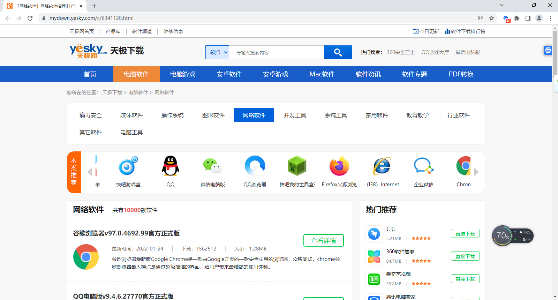Click the 70% network speed floating widget
This screenshot has height=300, width=558.
coord(513,236)
